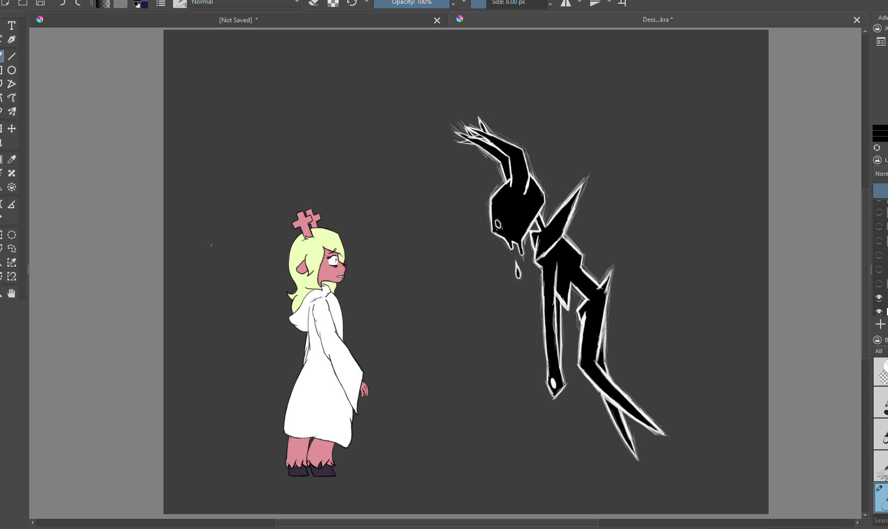Open the arrow next to Opacity slider
This screenshot has width=888, height=529.
(453, 4)
